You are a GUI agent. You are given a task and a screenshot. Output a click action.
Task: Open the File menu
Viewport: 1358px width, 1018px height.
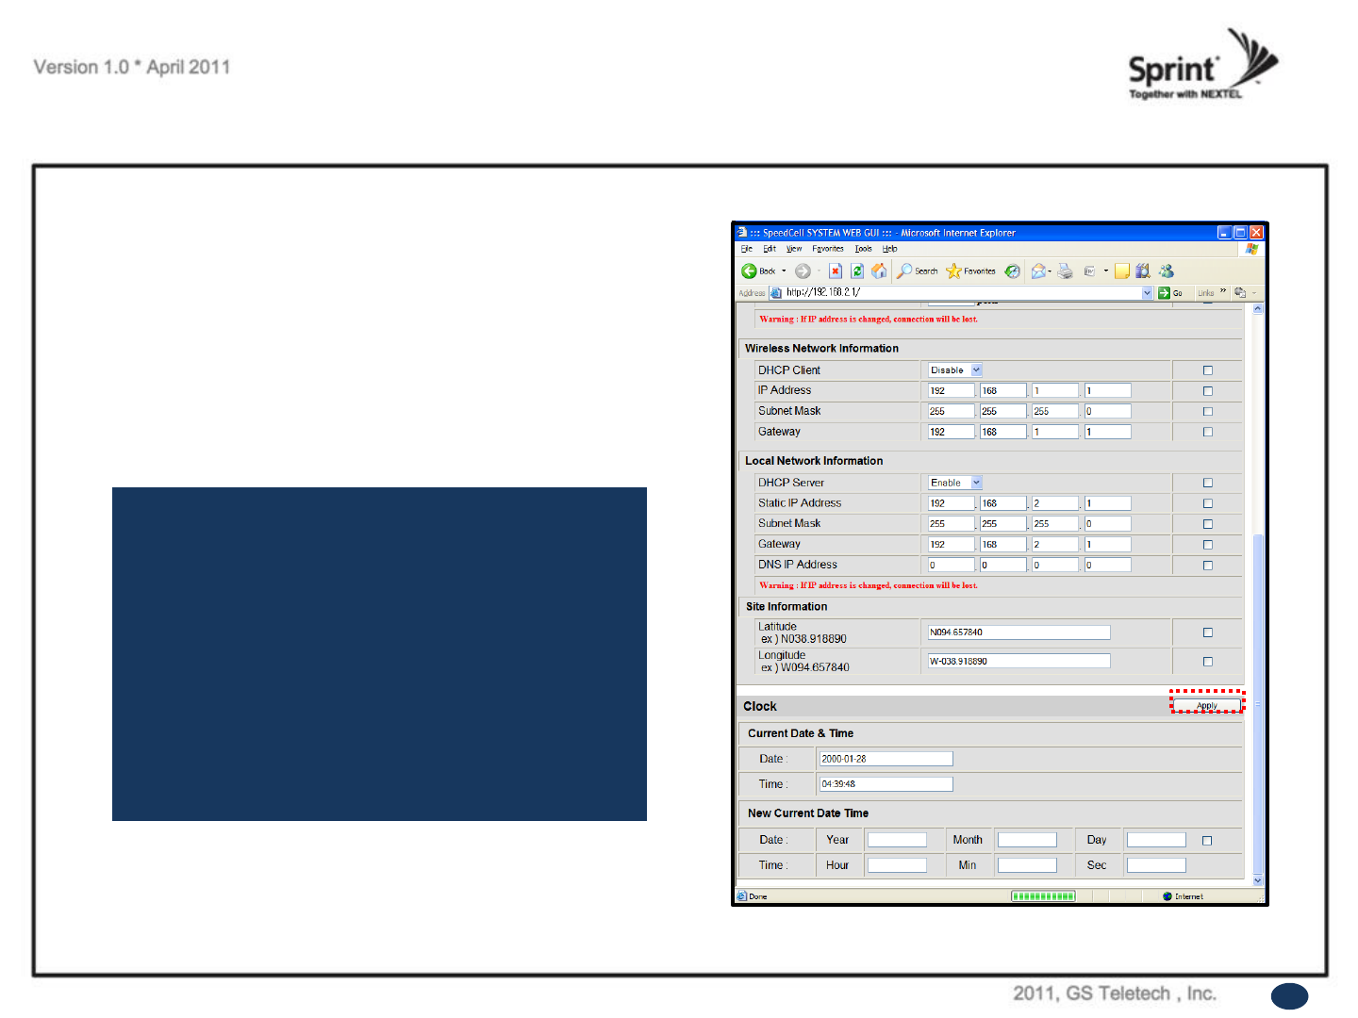click(x=746, y=249)
